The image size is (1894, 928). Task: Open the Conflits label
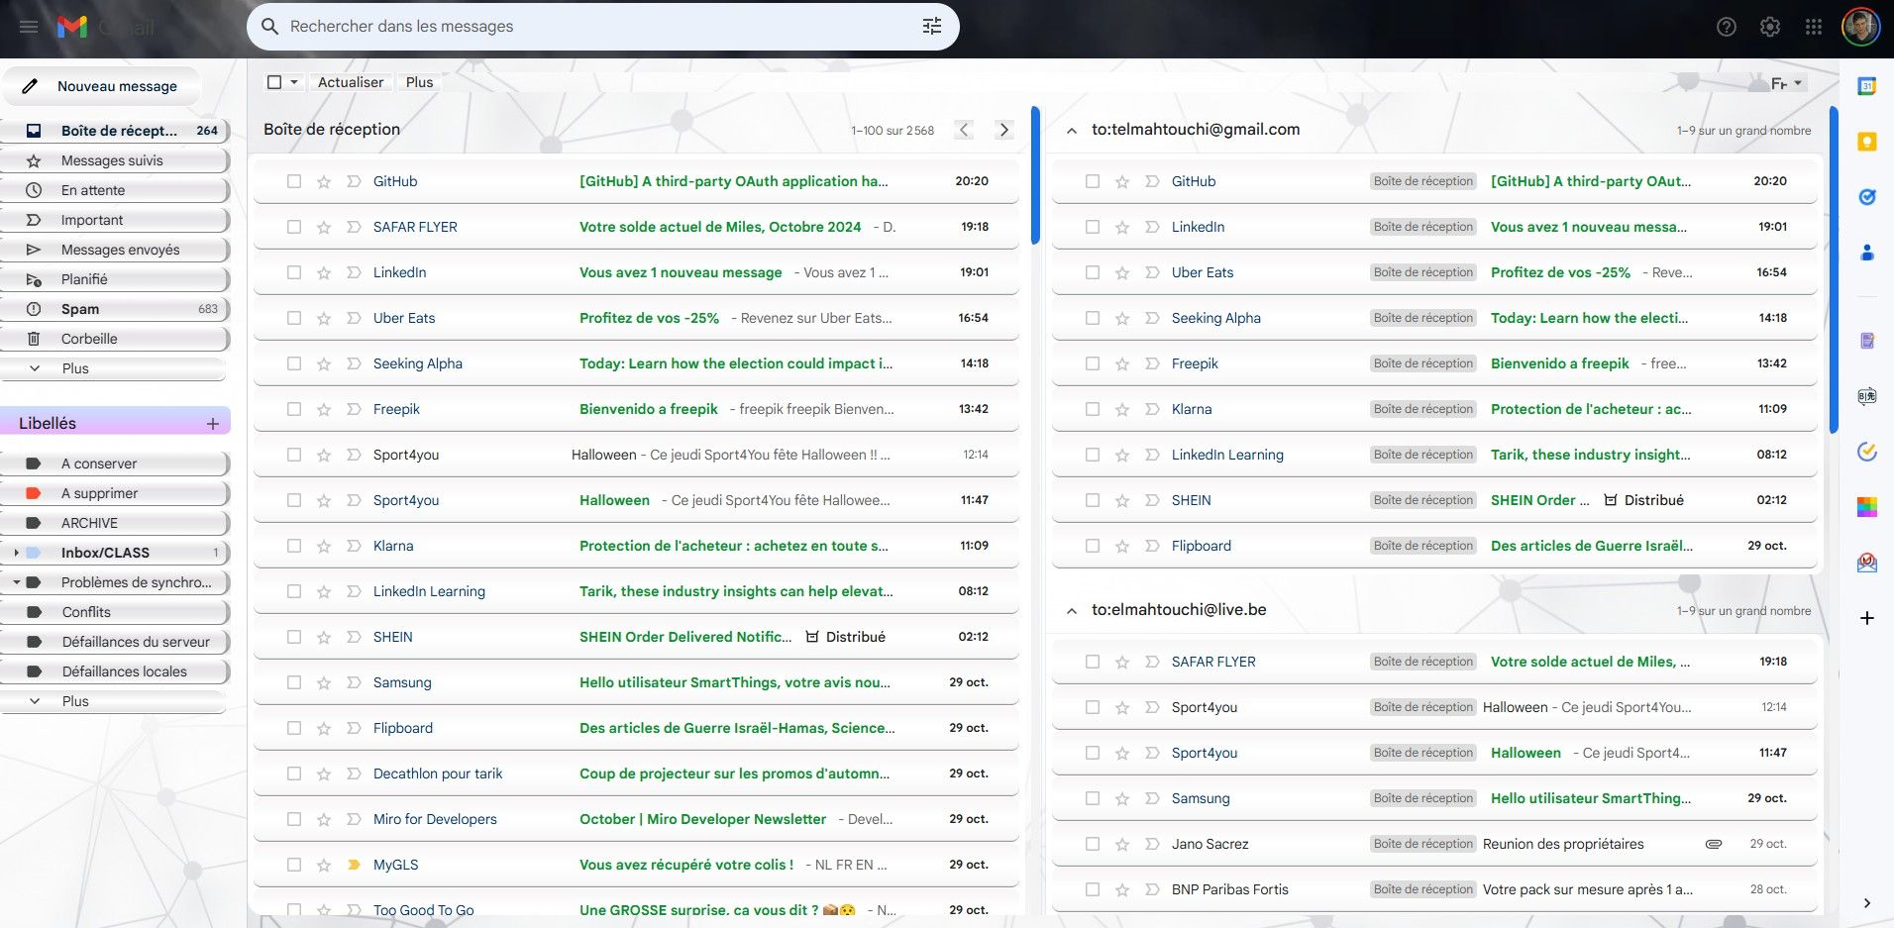116,612
